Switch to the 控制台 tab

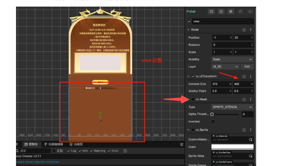click(x=31, y=144)
